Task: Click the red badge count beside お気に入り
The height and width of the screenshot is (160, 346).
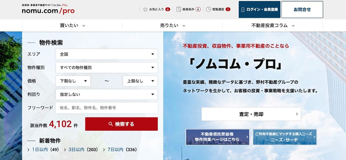Action: point(168,9)
